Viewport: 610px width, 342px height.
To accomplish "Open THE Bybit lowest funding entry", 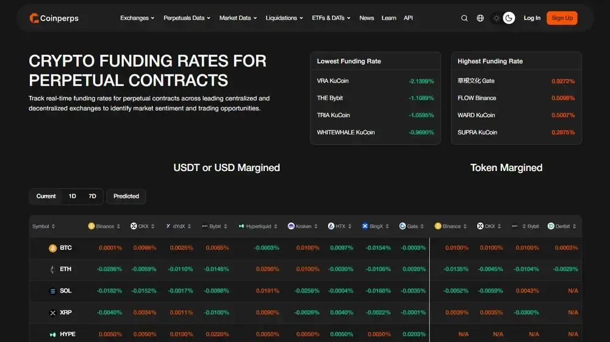I will click(375, 98).
